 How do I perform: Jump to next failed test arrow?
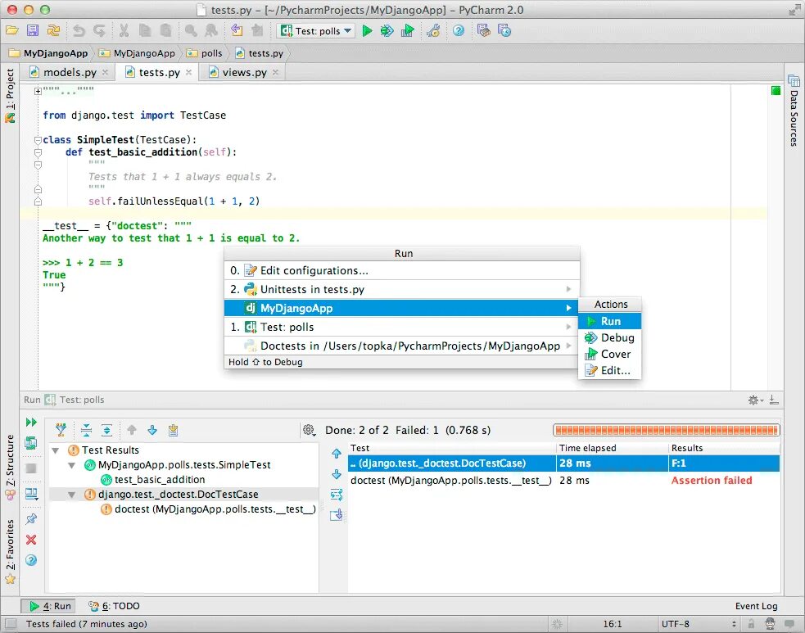152,430
